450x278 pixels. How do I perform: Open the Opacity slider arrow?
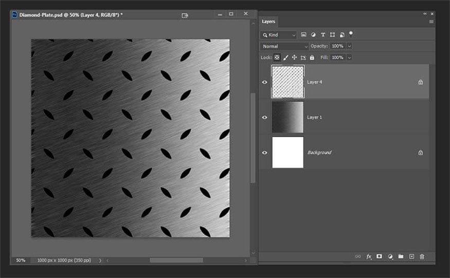pos(349,46)
